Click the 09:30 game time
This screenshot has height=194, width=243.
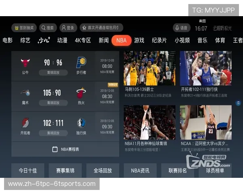tap(107, 127)
